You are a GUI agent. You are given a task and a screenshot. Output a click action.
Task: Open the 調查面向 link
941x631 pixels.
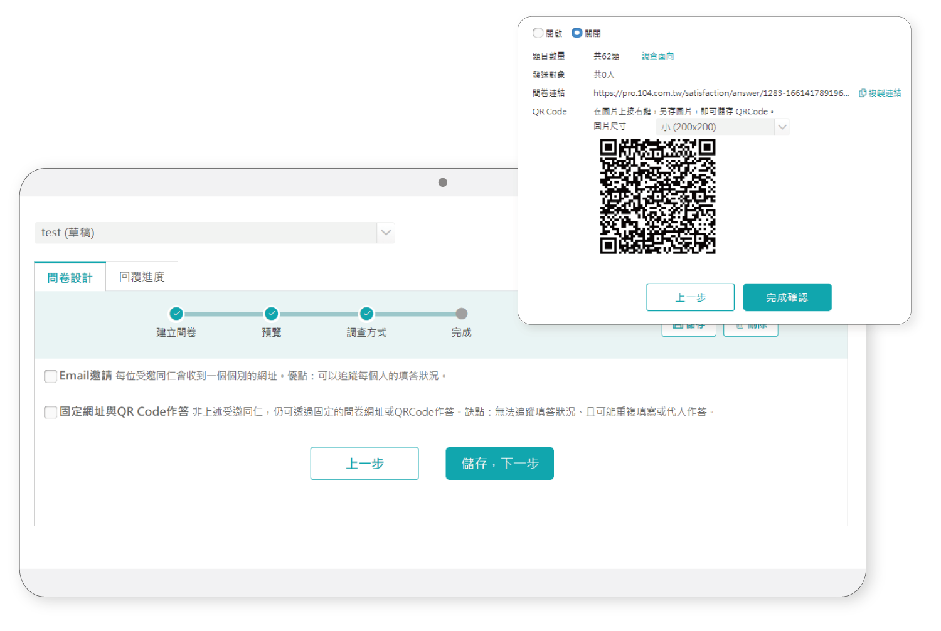tap(657, 56)
